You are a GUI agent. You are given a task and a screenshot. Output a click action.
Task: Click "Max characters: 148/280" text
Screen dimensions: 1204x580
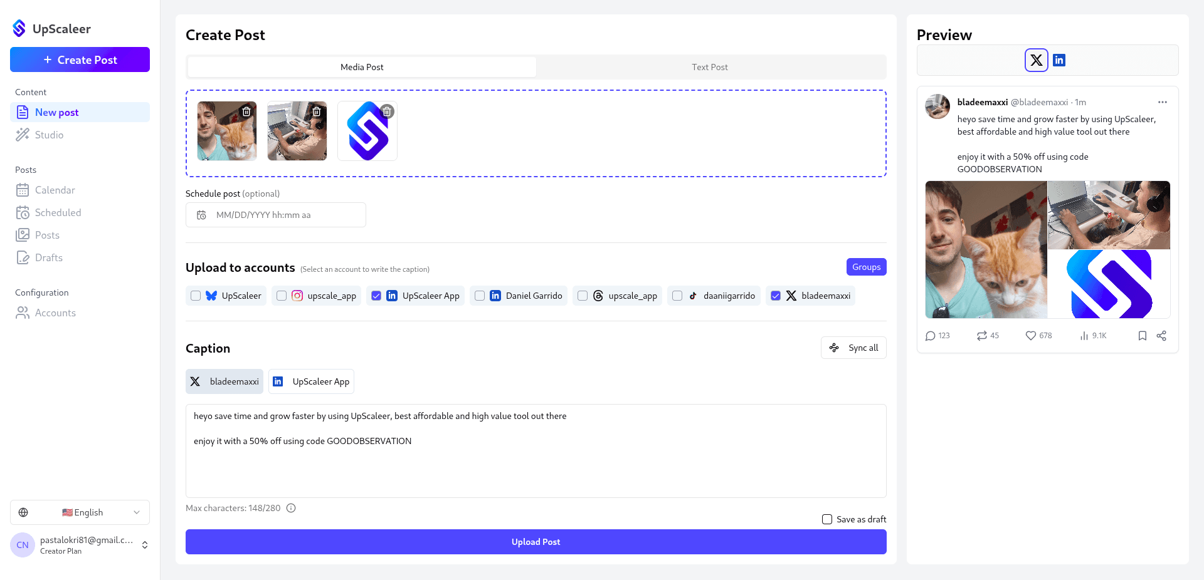[x=233, y=508]
